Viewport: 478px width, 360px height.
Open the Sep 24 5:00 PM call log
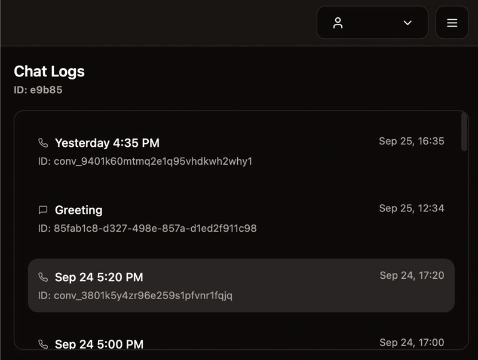[99, 344]
